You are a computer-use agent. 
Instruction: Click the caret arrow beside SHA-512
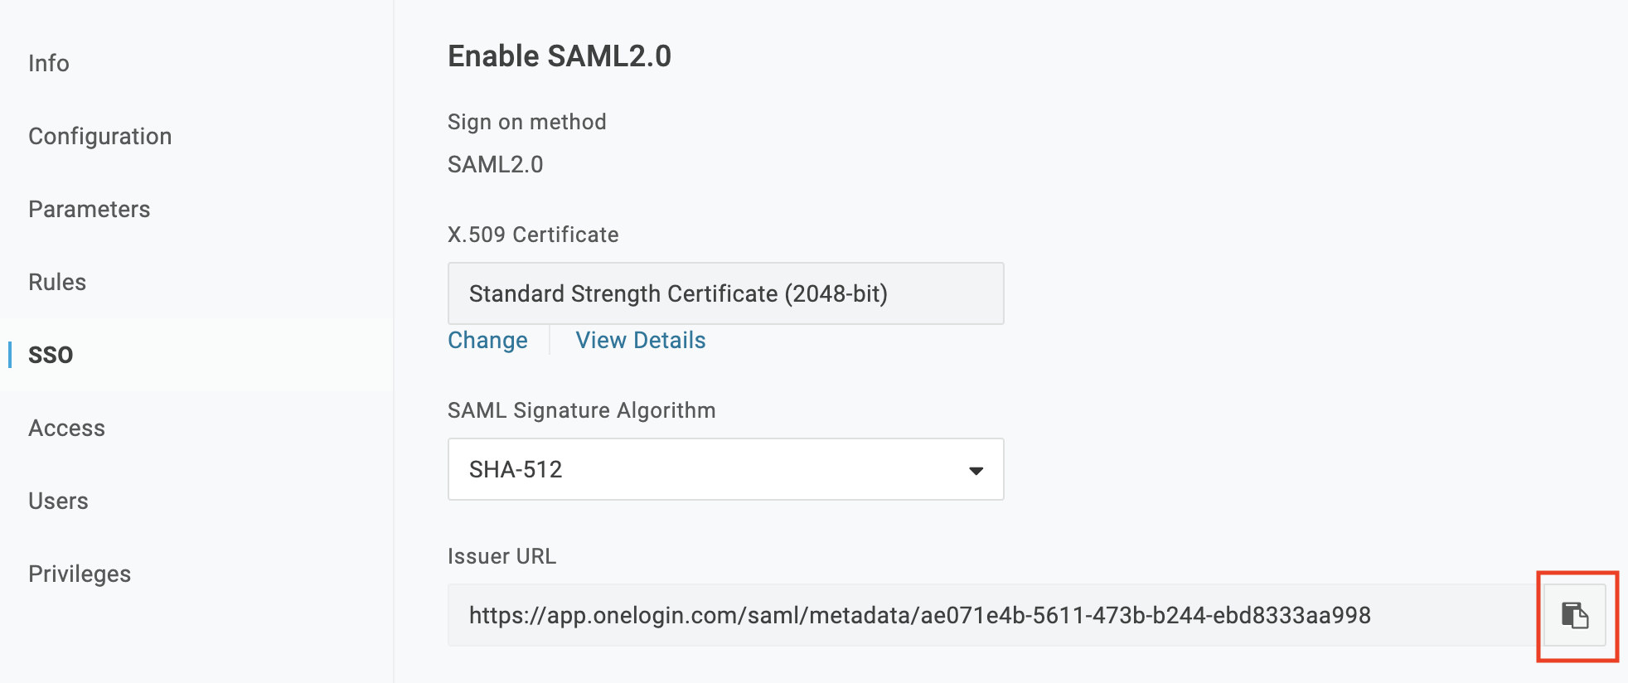(976, 470)
